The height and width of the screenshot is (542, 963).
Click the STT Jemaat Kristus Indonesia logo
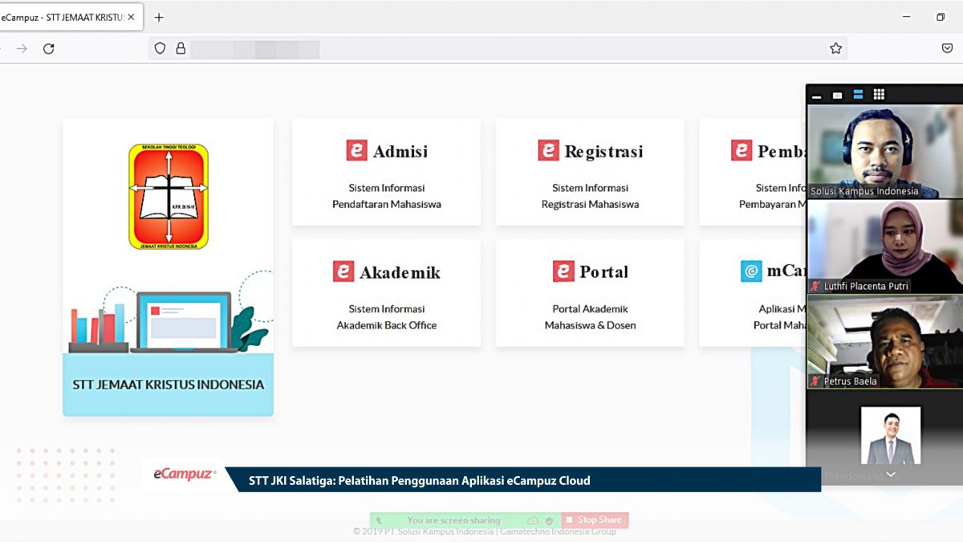tap(169, 197)
